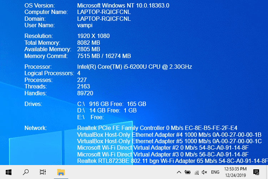Click available memory value '2805 MB'

point(89,49)
